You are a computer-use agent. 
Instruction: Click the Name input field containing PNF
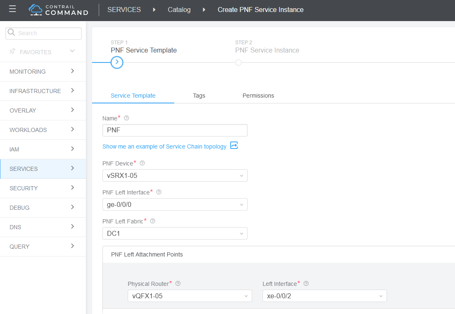tap(175, 130)
